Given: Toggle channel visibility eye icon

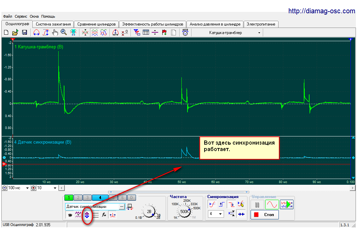Looking at the screenshot, I should (70, 215).
